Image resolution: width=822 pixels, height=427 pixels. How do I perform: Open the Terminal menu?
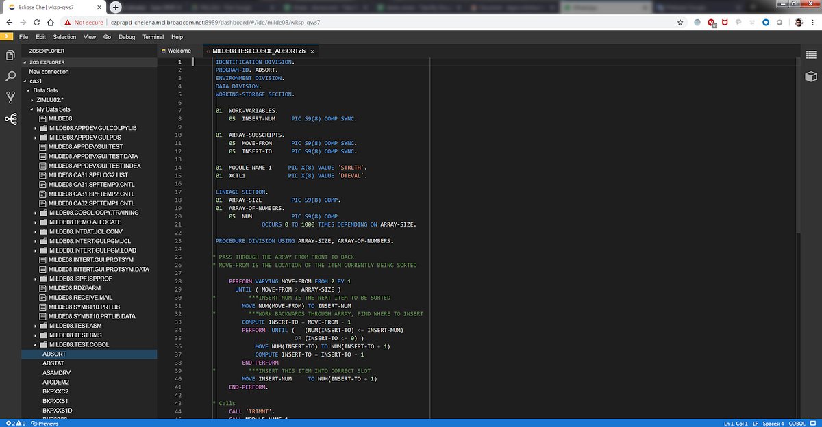153,37
